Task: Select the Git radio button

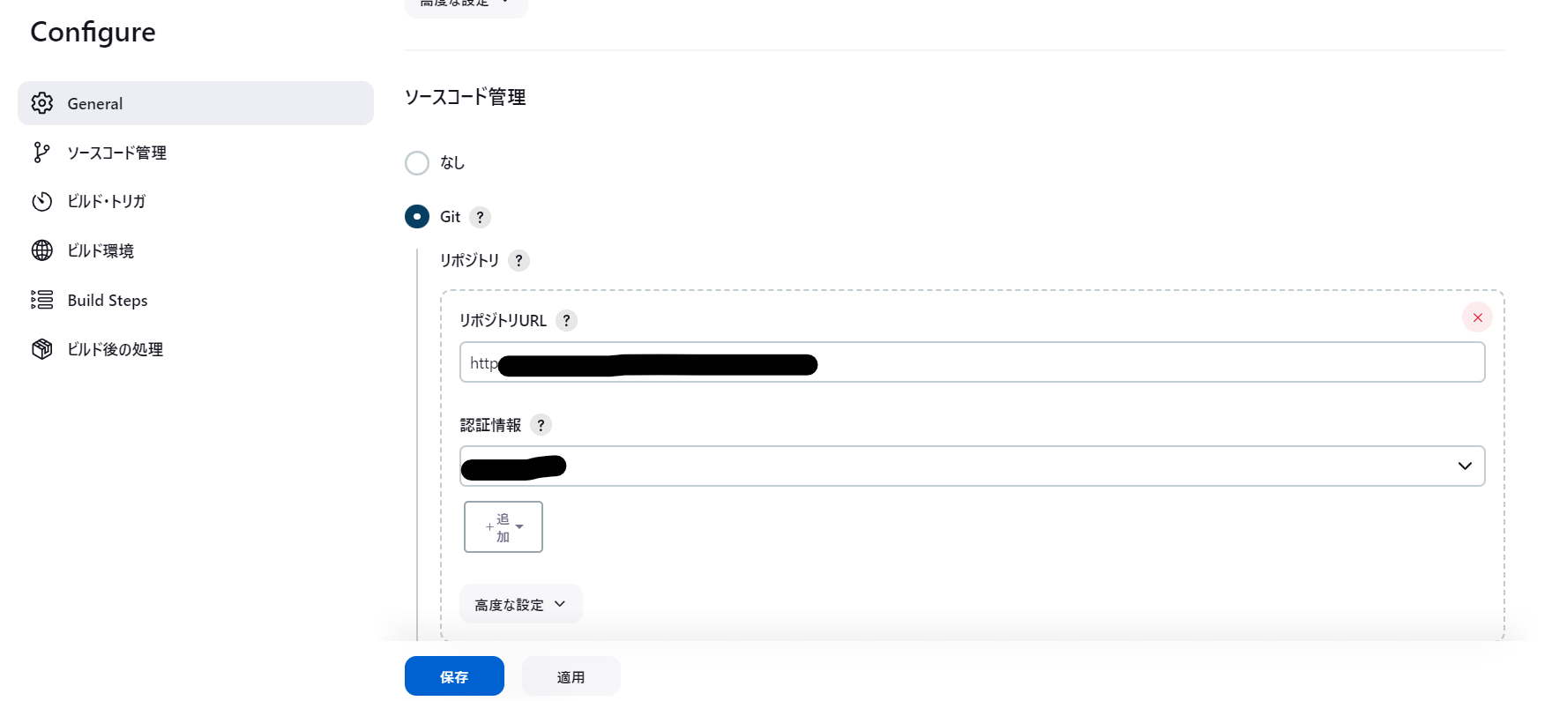Action: 417,217
